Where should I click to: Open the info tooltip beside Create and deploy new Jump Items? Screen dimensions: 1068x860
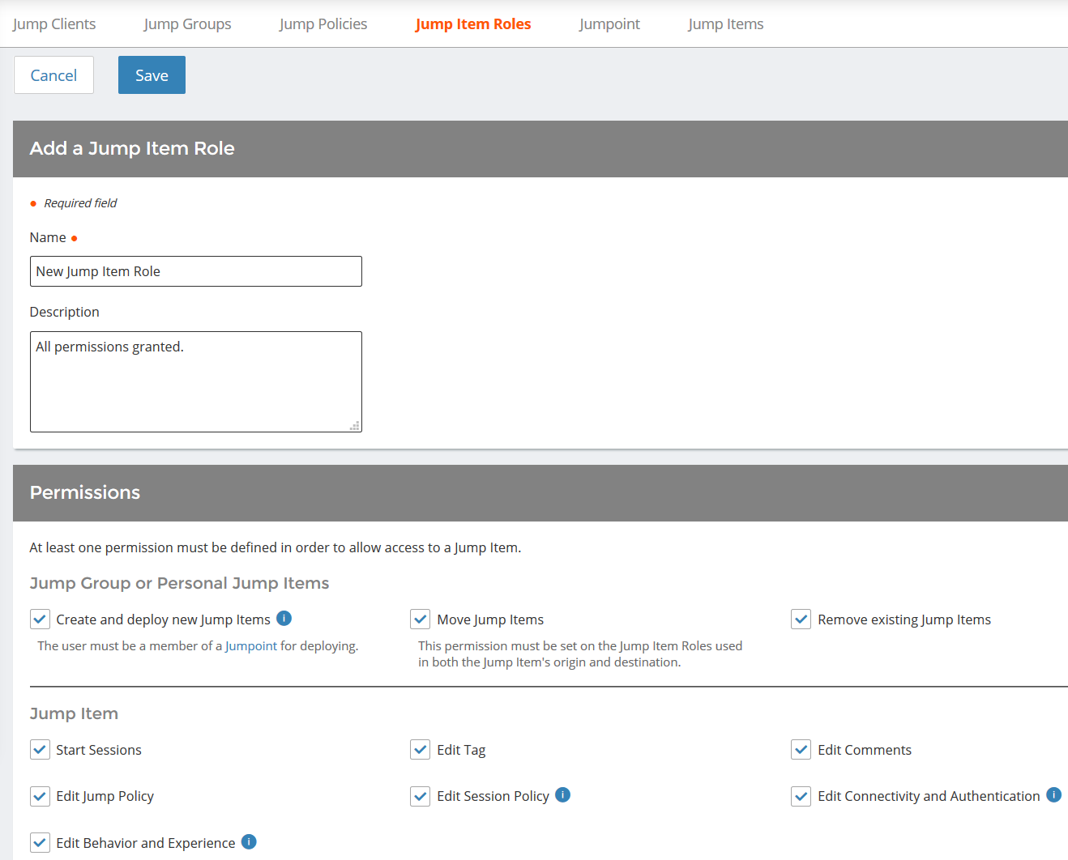tap(284, 618)
